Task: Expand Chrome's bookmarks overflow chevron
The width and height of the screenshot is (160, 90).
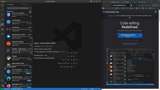Action: coord(158,8)
